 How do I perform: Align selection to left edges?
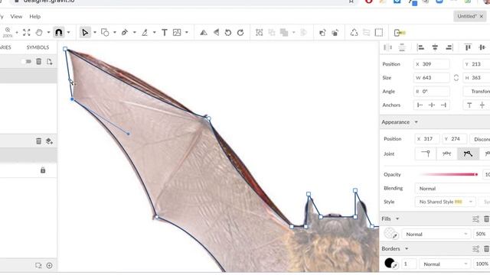tap(421, 47)
